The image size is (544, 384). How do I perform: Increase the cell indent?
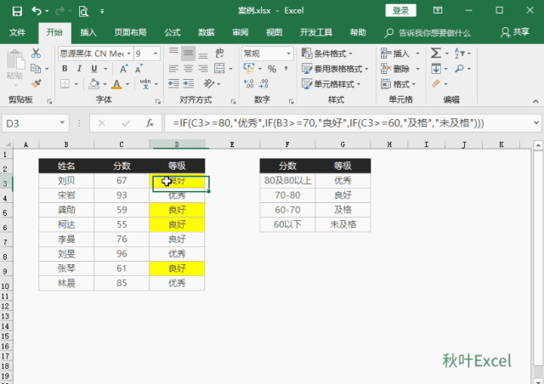pyautogui.click(x=189, y=83)
